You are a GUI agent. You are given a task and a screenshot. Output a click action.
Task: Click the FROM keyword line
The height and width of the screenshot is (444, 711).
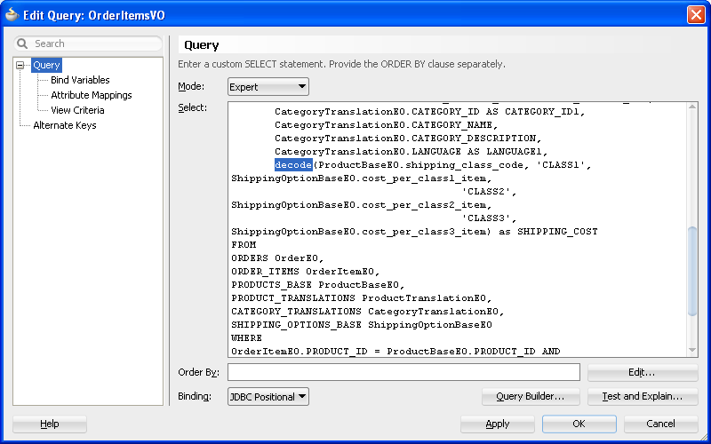coord(244,245)
